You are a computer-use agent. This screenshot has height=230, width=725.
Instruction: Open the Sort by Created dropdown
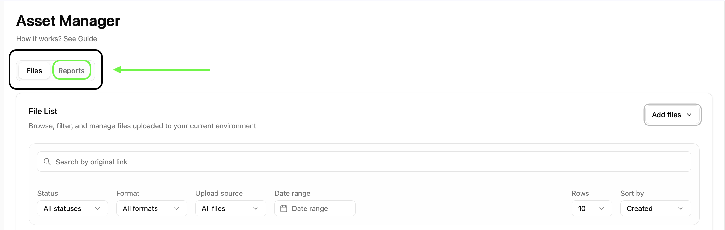click(x=656, y=208)
